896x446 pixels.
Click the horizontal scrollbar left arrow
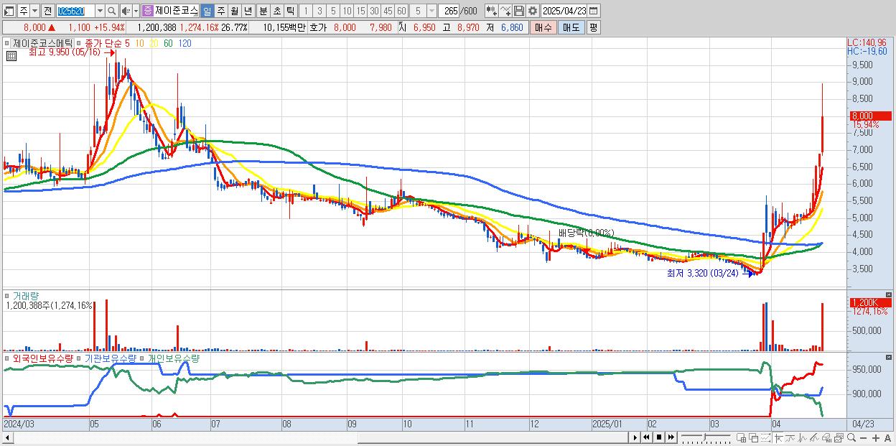pyautogui.click(x=7, y=437)
